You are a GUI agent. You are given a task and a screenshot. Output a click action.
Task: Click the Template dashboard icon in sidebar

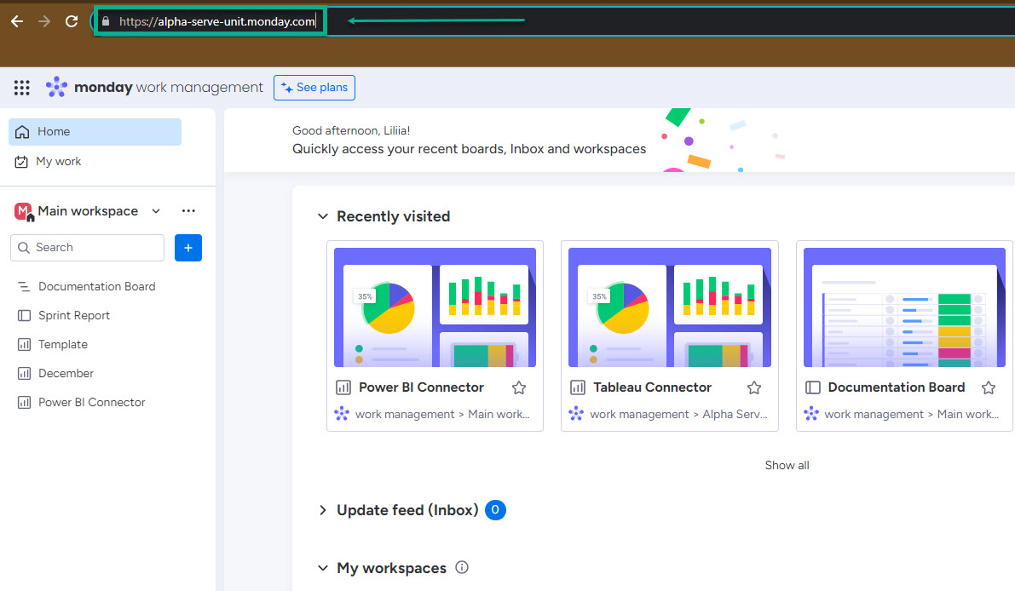(x=24, y=345)
